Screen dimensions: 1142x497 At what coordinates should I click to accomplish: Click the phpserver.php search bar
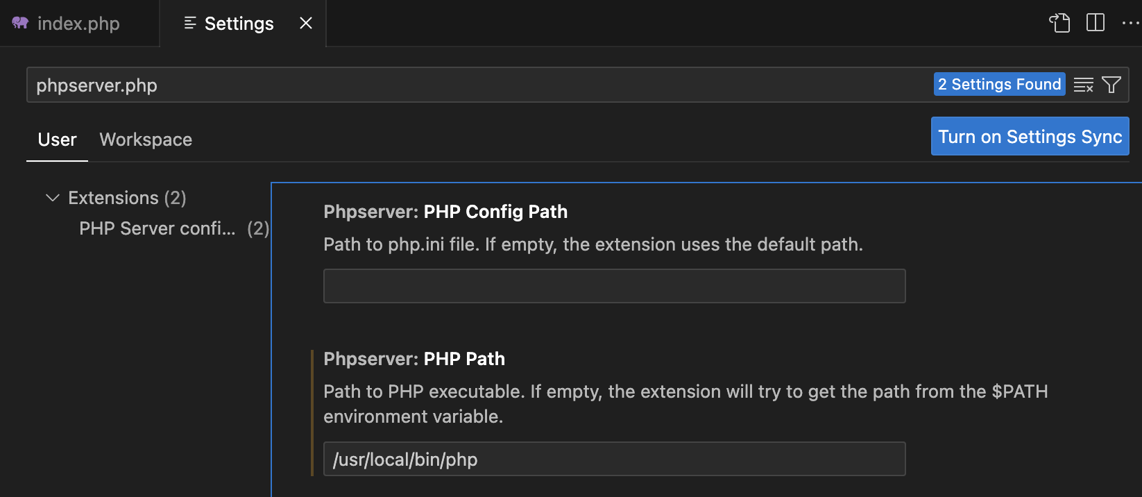pos(416,84)
